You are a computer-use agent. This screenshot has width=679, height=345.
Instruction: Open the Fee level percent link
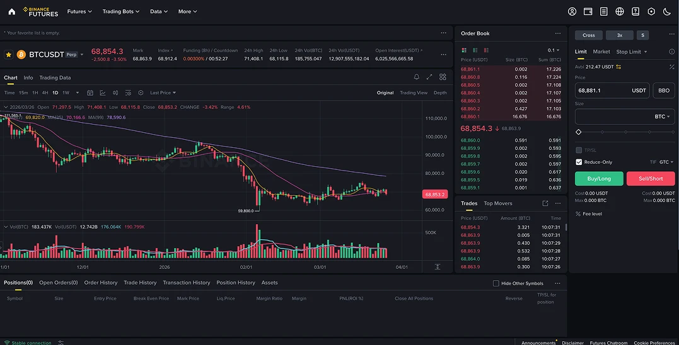[x=588, y=214]
